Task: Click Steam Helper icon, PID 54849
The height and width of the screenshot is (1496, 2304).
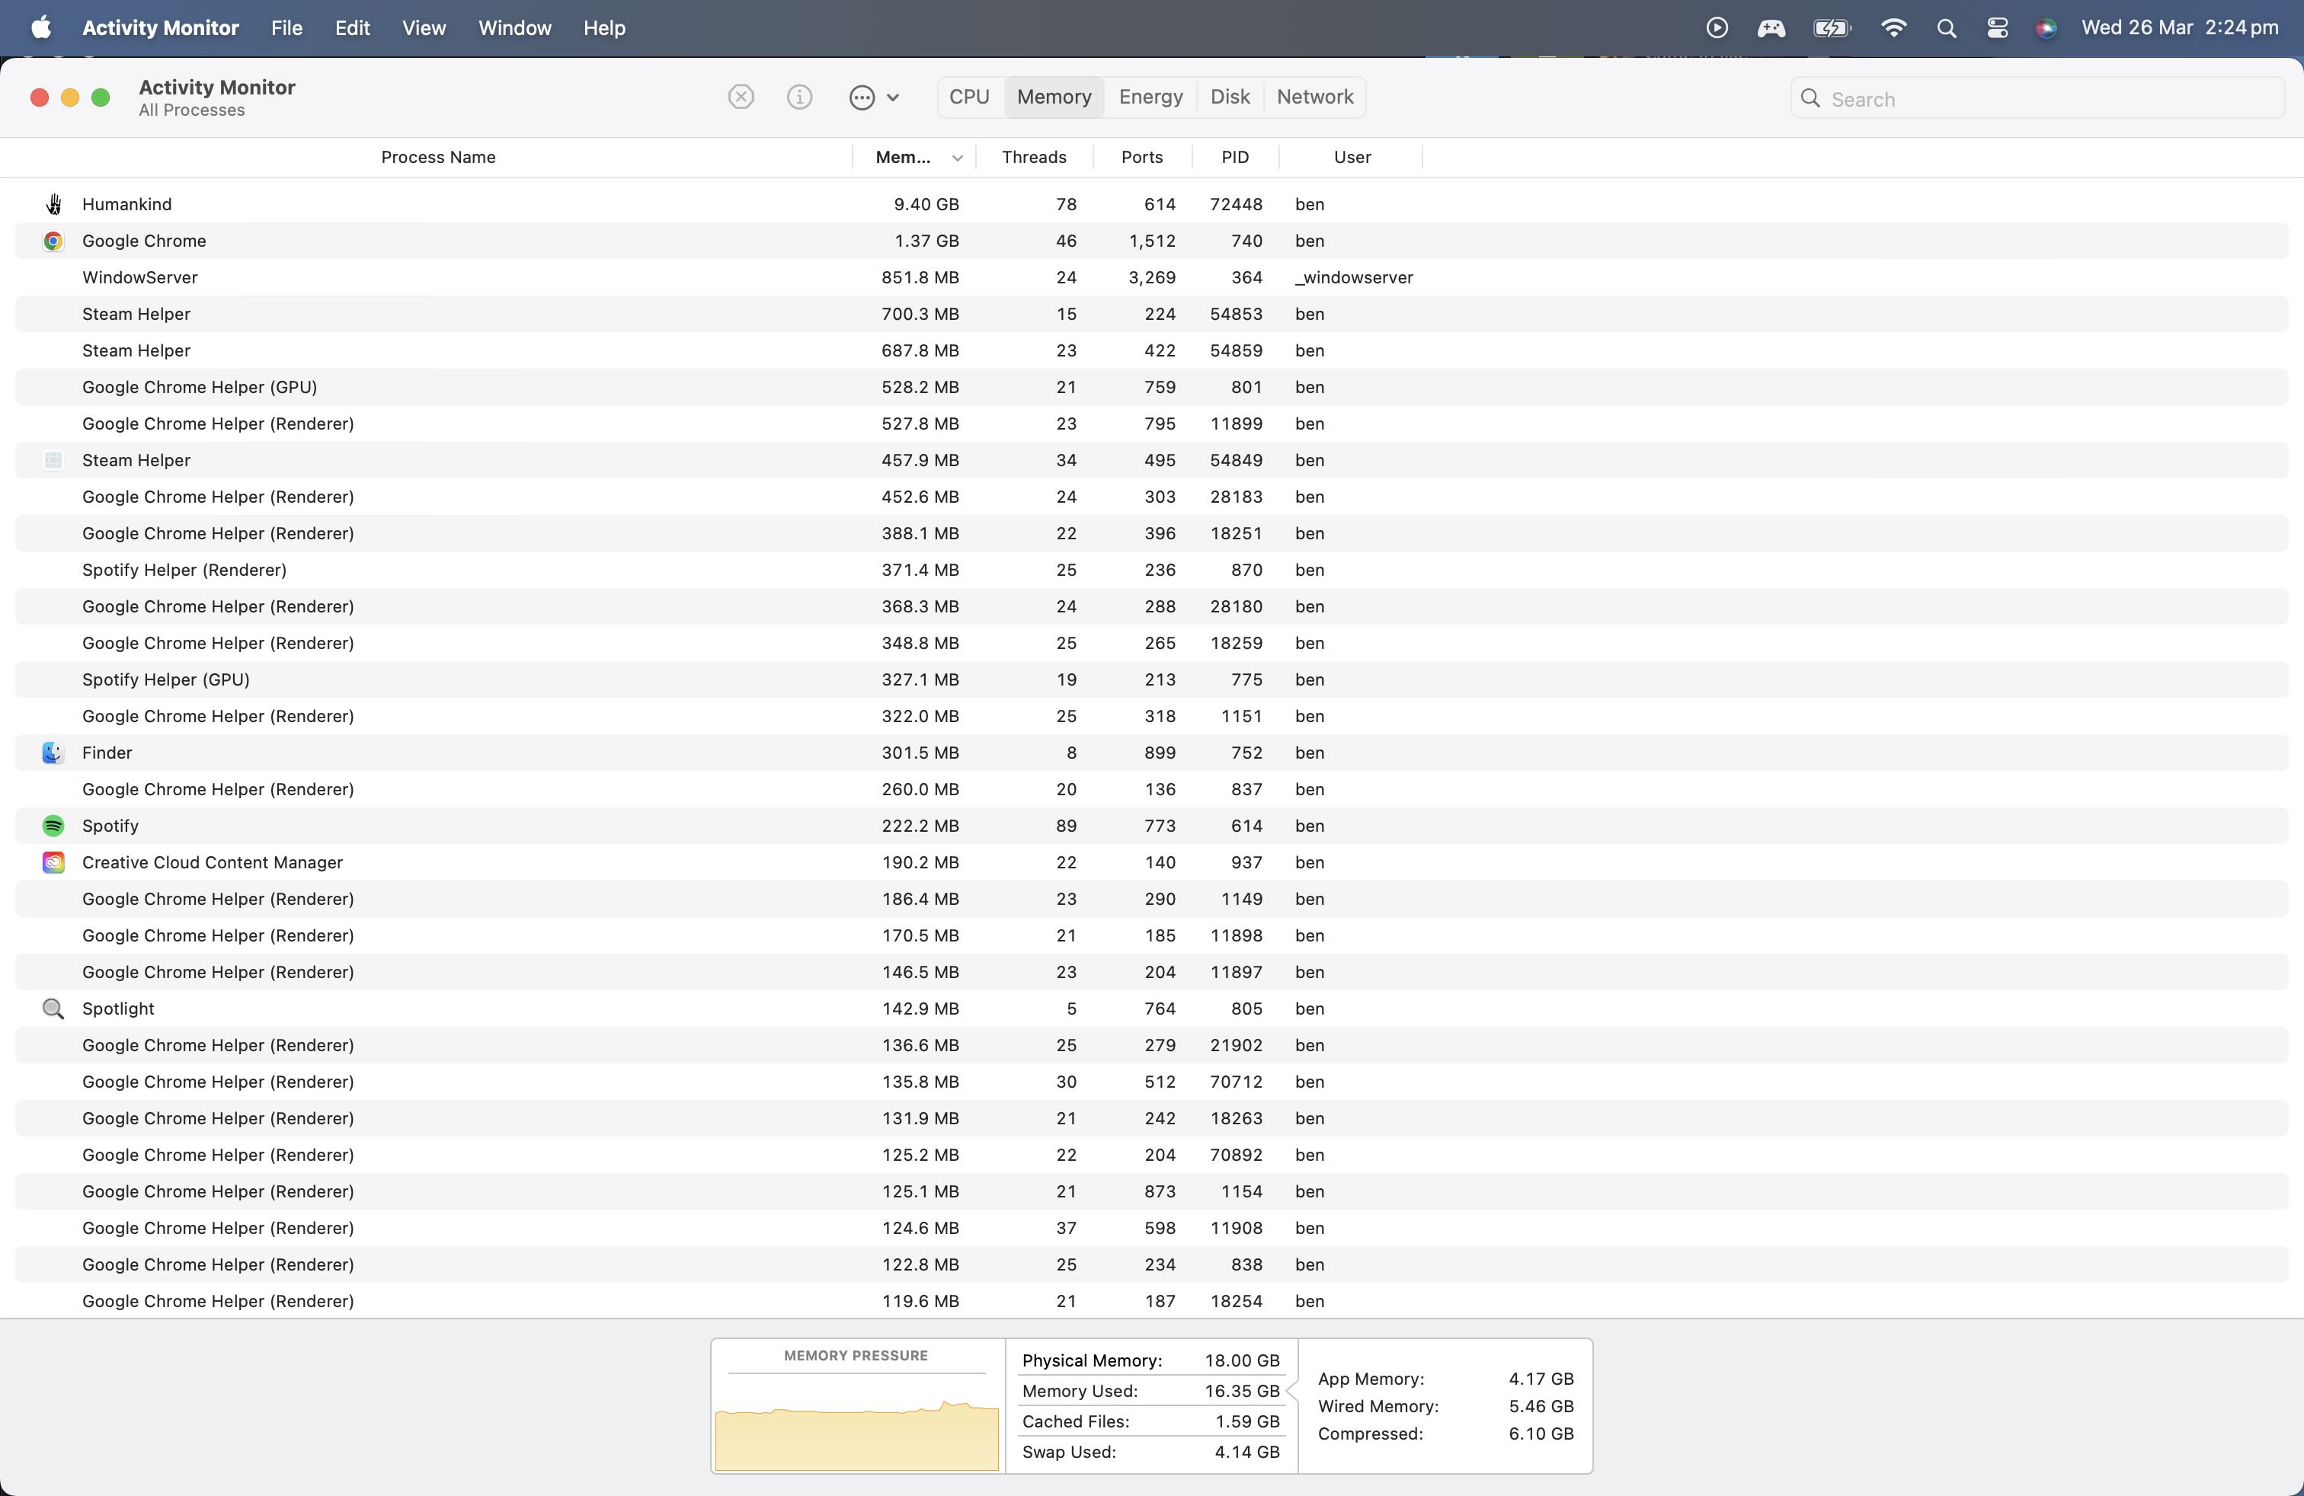Action: [54, 461]
